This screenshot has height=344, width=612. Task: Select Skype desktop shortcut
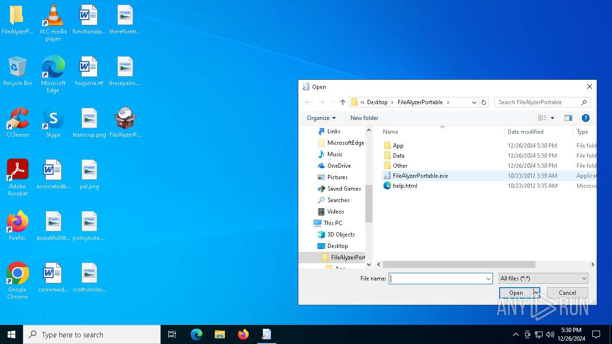[53, 123]
